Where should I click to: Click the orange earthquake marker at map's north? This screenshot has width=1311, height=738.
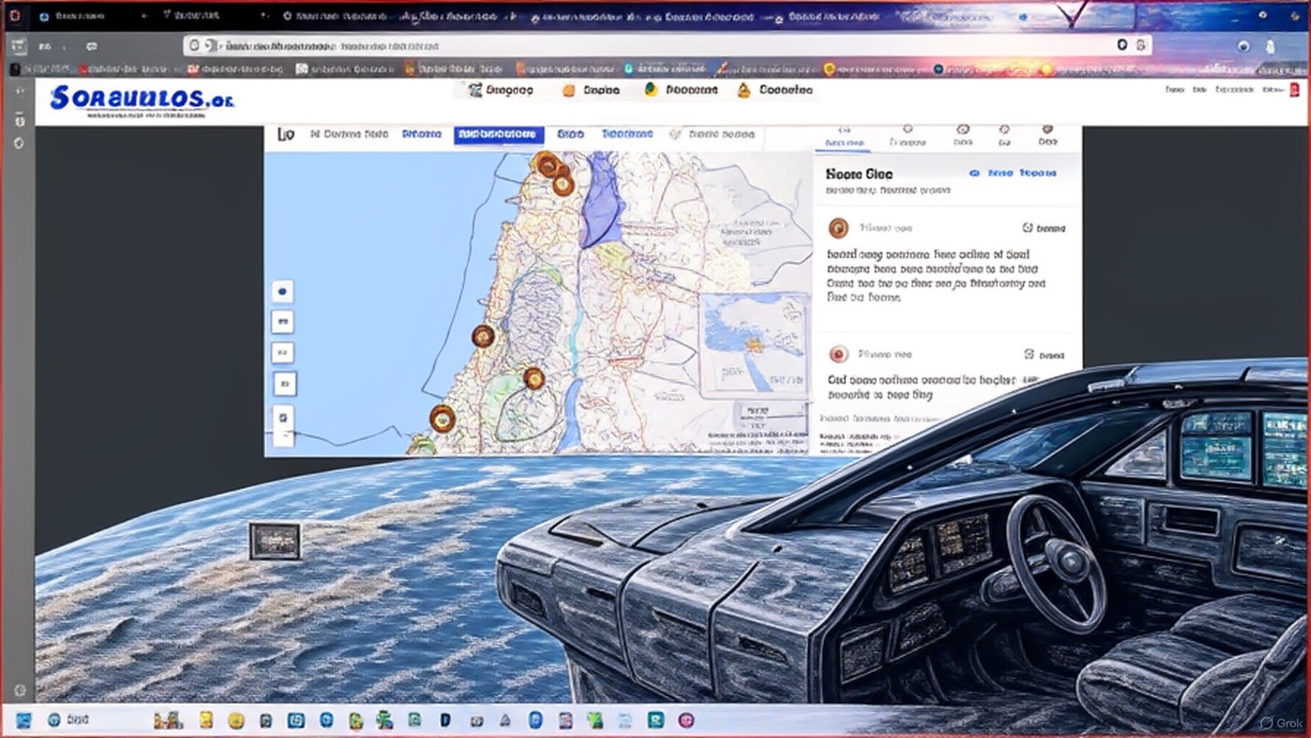(549, 165)
